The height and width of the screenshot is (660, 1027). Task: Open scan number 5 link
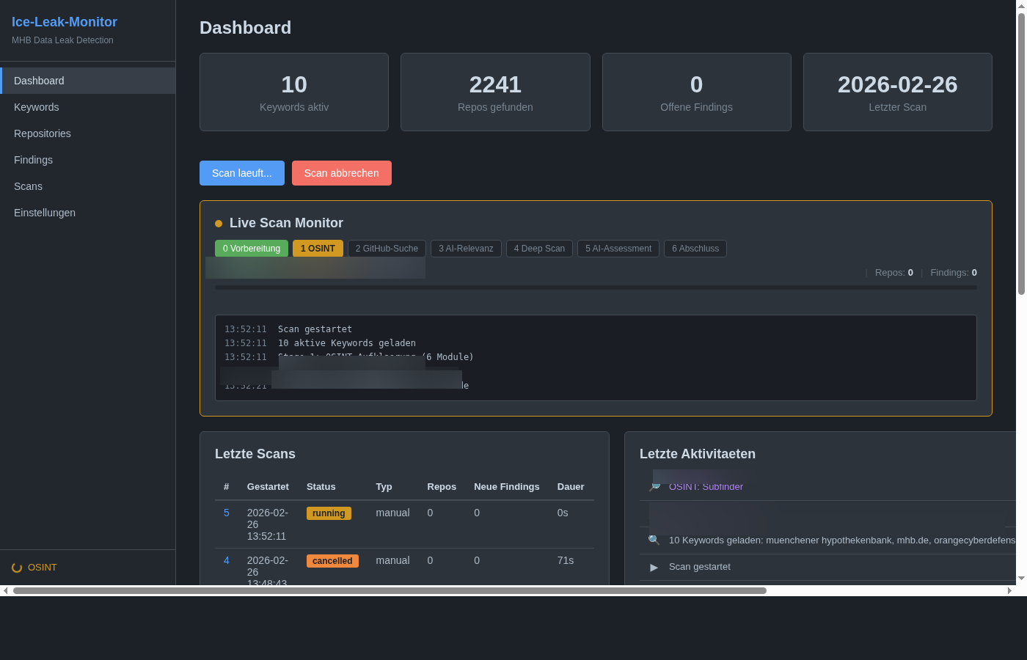[227, 513]
